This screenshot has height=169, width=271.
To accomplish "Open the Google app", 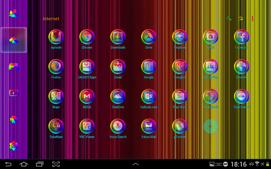I will click(x=149, y=67).
